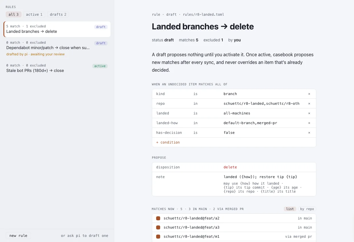Add a + condition row

point(168,142)
